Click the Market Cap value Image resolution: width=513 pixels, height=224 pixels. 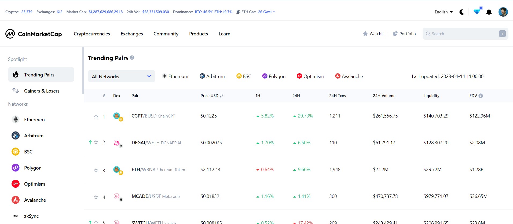(106, 12)
